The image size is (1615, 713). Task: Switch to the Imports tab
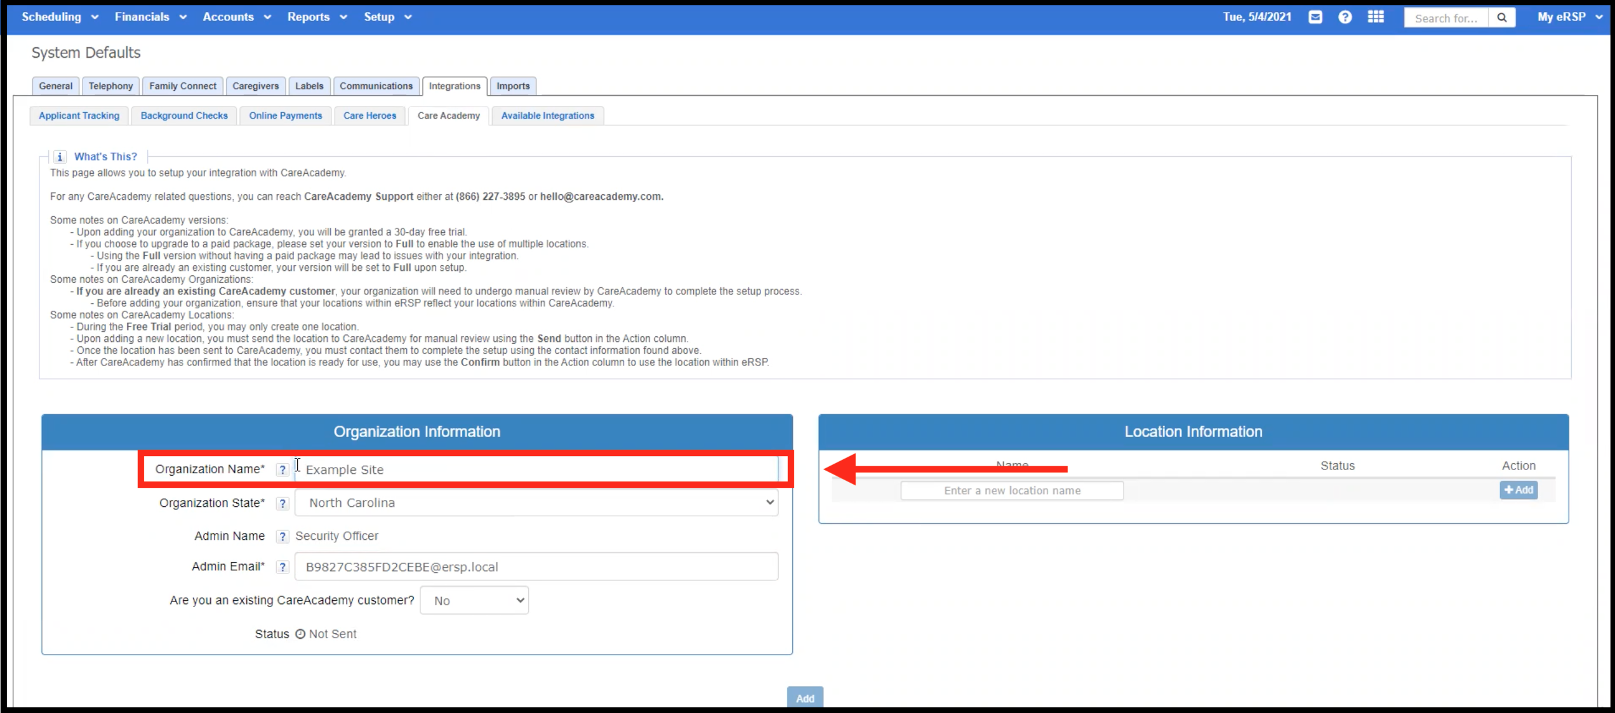coord(513,86)
